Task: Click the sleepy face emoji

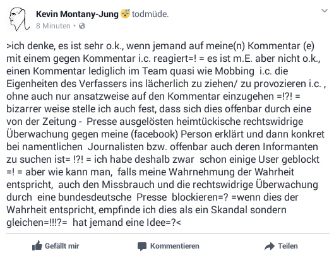Action: pos(125,14)
